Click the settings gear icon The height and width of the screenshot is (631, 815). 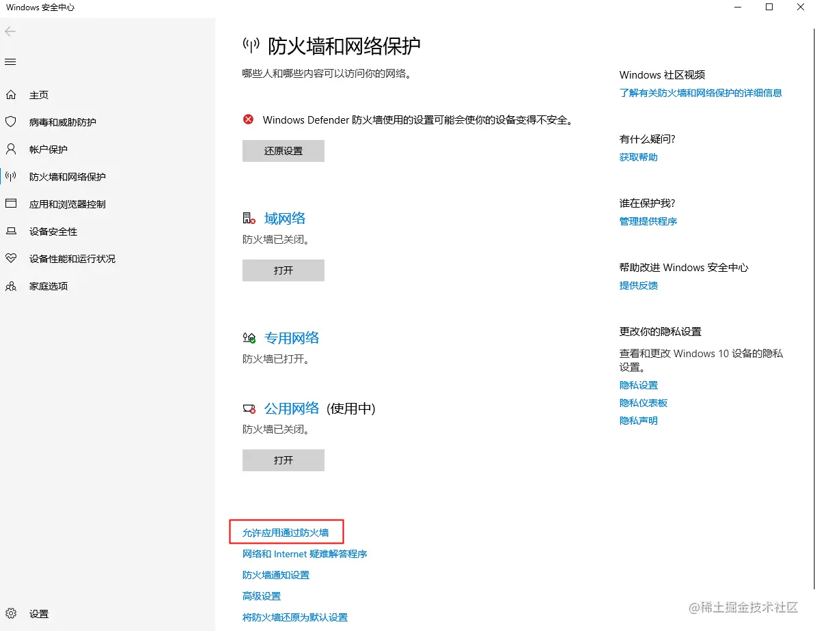[x=11, y=613]
